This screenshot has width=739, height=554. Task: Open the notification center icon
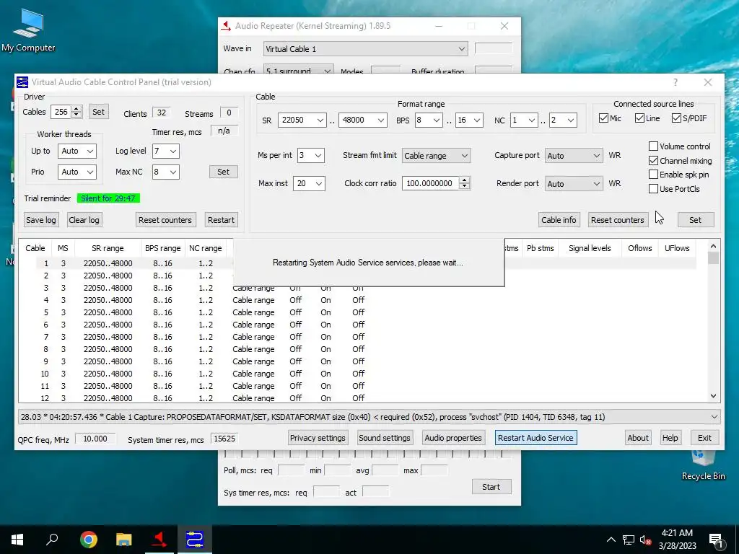(716, 540)
